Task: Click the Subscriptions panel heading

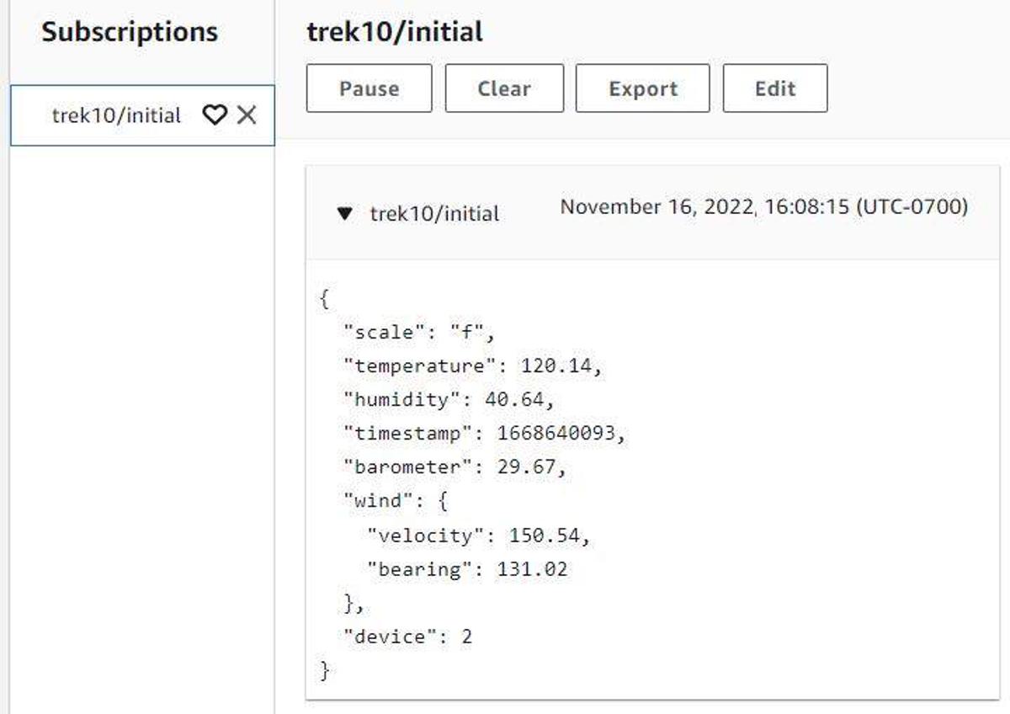Action: tap(130, 32)
